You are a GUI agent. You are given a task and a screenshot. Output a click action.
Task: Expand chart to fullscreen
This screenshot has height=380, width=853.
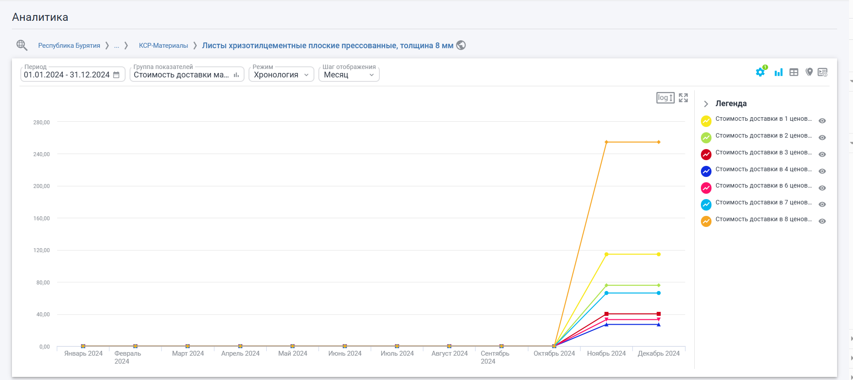[x=683, y=98]
